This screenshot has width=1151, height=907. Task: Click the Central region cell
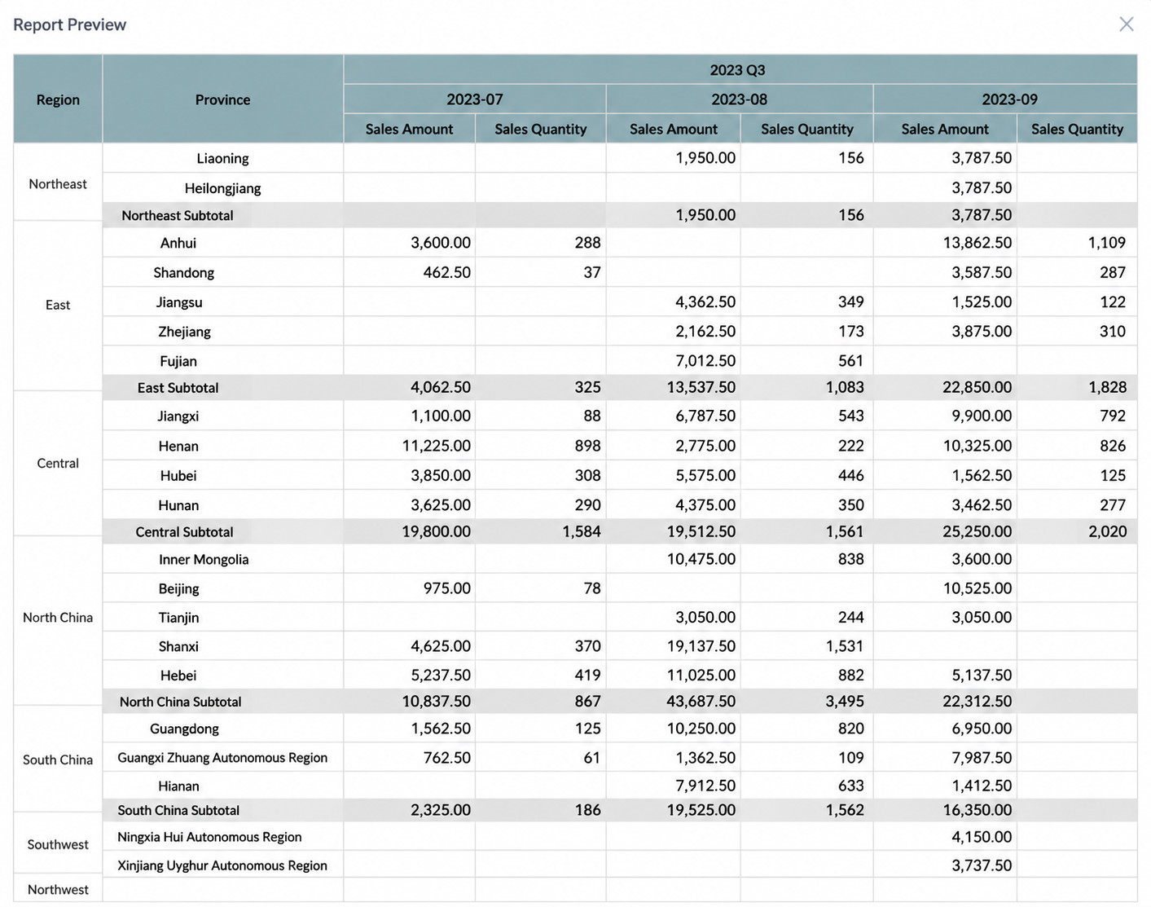(x=58, y=464)
